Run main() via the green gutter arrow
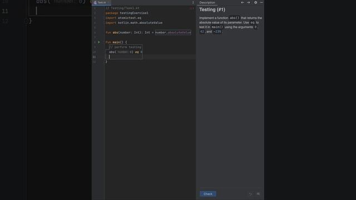 coord(99,42)
